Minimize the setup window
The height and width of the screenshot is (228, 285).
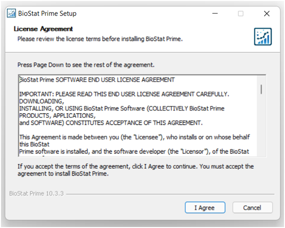(x=215, y=14)
